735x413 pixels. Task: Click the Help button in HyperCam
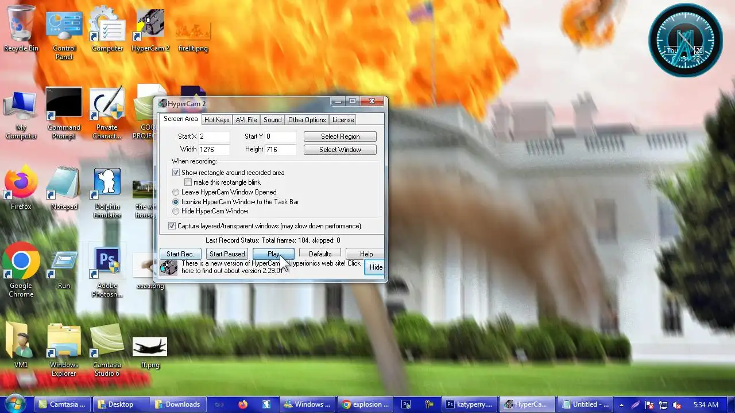[366, 254]
